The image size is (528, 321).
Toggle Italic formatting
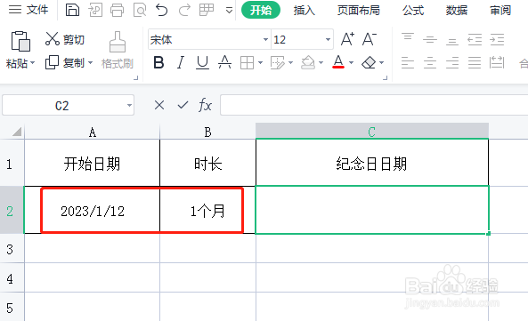pos(181,62)
